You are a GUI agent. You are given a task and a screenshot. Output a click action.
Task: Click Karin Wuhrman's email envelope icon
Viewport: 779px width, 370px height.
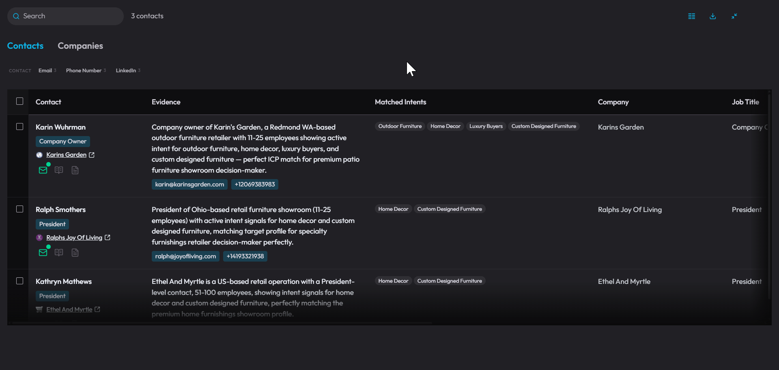tap(43, 170)
